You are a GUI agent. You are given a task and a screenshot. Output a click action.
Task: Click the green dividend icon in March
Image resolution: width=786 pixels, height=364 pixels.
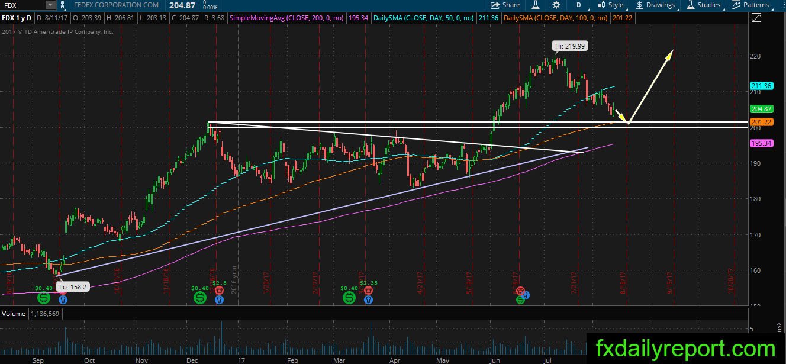click(350, 297)
